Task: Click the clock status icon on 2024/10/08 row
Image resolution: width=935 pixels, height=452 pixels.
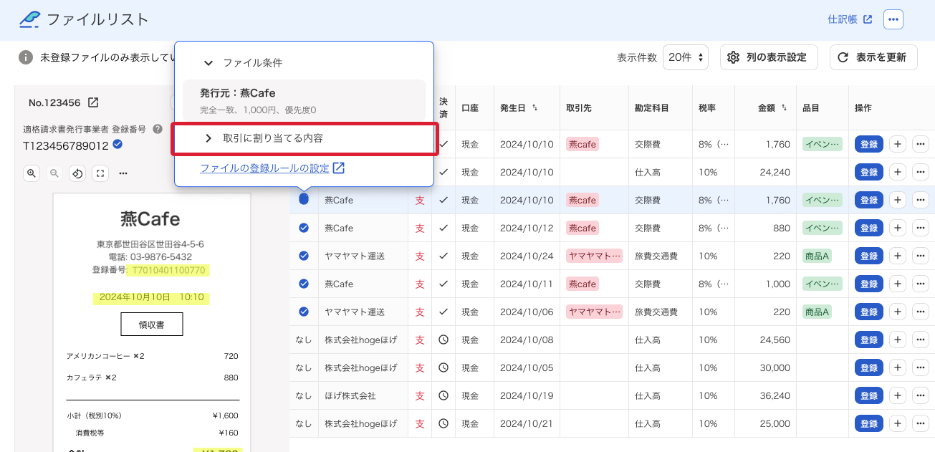Action: (443, 340)
